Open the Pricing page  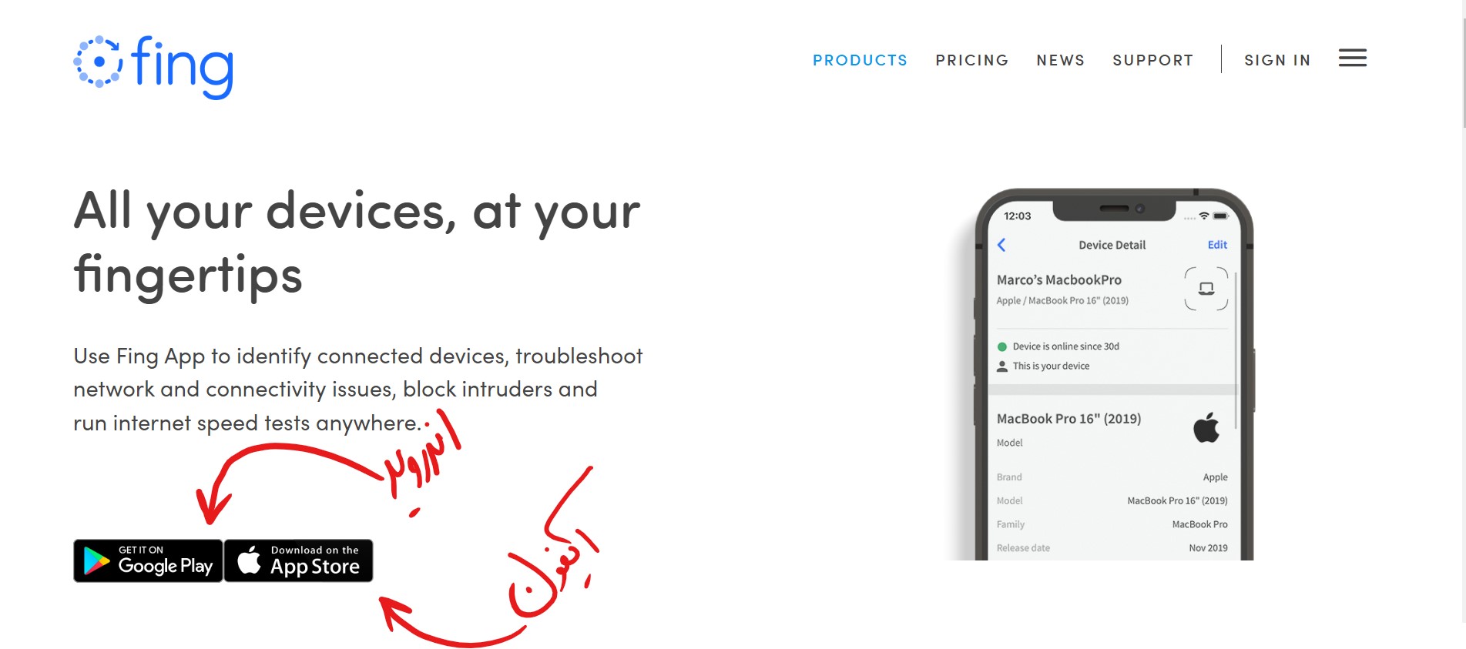(x=971, y=60)
